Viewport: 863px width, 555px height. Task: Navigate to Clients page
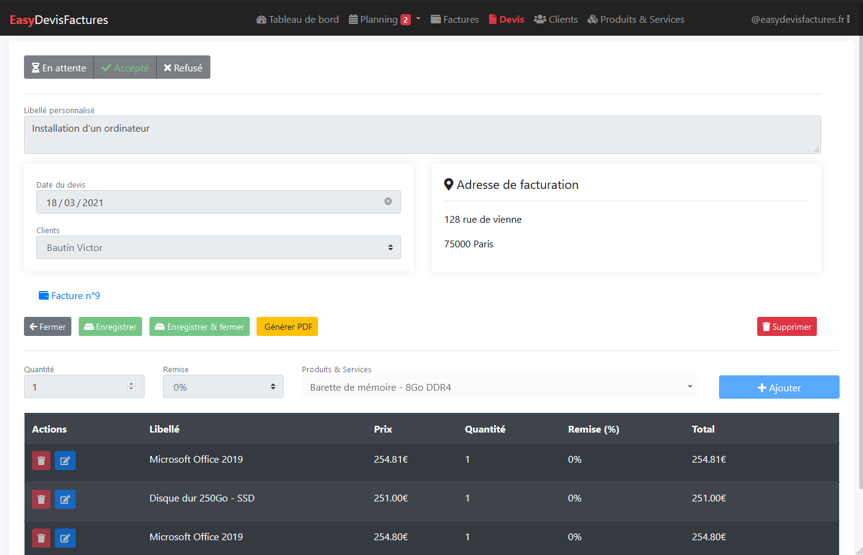pyautogui.click(x=556, y=20)
